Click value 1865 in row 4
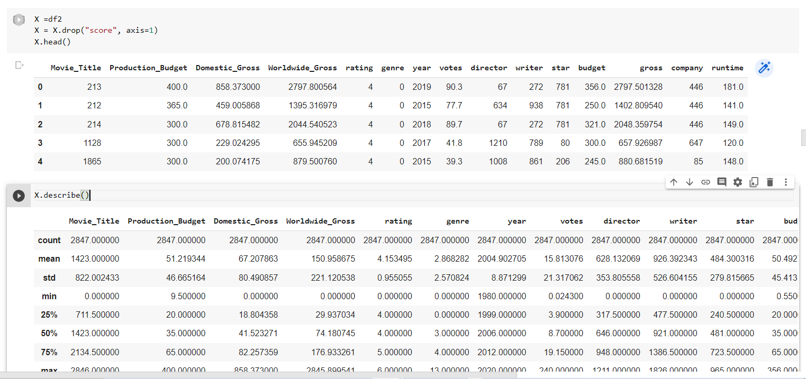Viewport: 806px width, 379px height. tap(92, 161)
